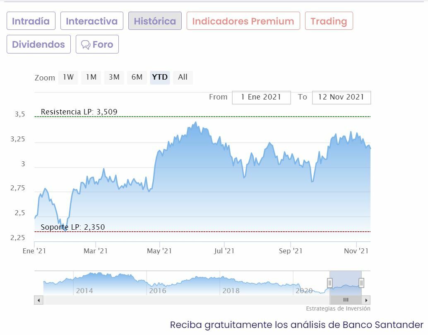This screenshot has height=335, width=428.
Task: Click the navigator left scroll arrow
Action: click(38, 300)
